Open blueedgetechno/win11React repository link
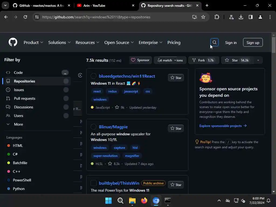The height and width of the screenshot is (207, 276). click(x=127, y=76)
